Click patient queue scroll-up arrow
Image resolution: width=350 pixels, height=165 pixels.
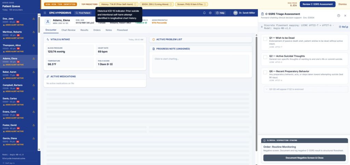(x=39, y=15)
